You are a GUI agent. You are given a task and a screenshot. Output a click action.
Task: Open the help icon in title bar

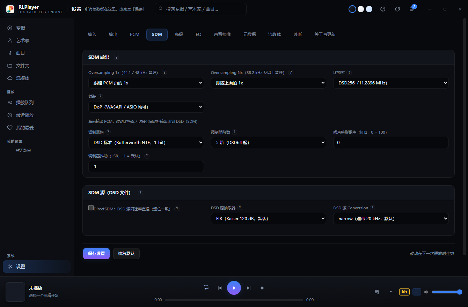tap(383, 9)
